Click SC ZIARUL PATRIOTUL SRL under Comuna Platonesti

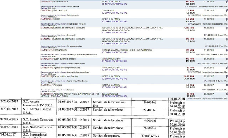click(x=114, y=96)
